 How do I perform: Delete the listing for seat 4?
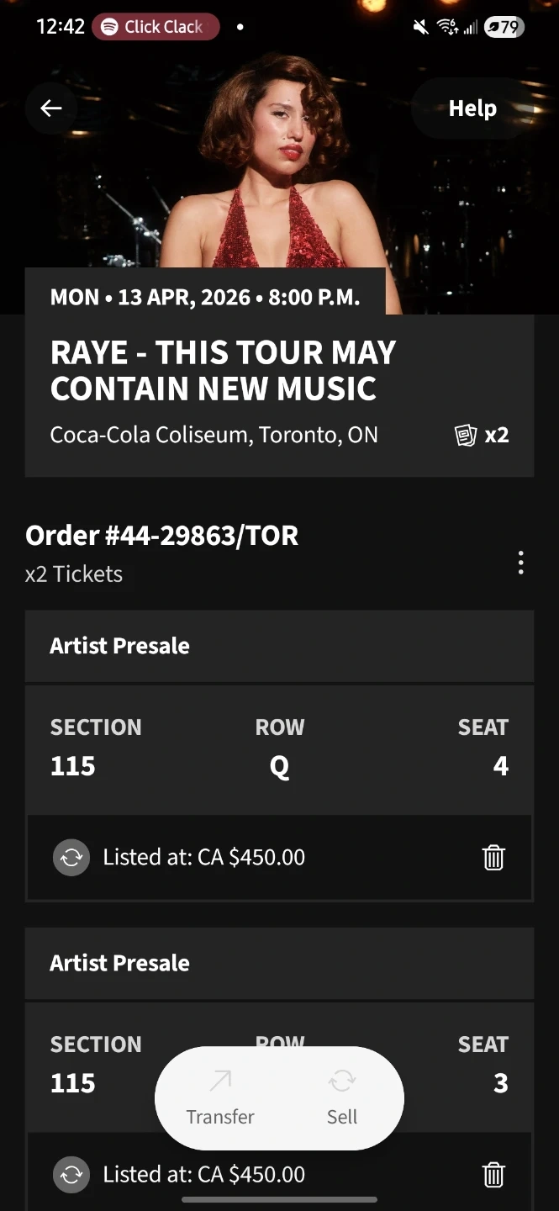[x=493, y=858]
